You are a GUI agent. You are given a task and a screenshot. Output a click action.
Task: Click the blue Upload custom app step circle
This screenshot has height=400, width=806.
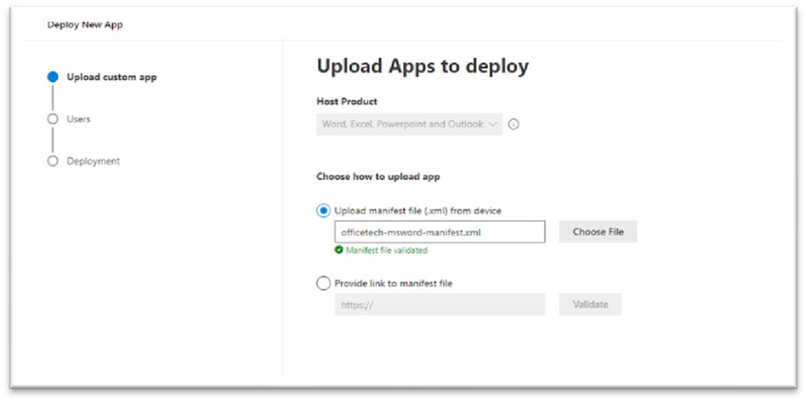click(x=52, y=78)
